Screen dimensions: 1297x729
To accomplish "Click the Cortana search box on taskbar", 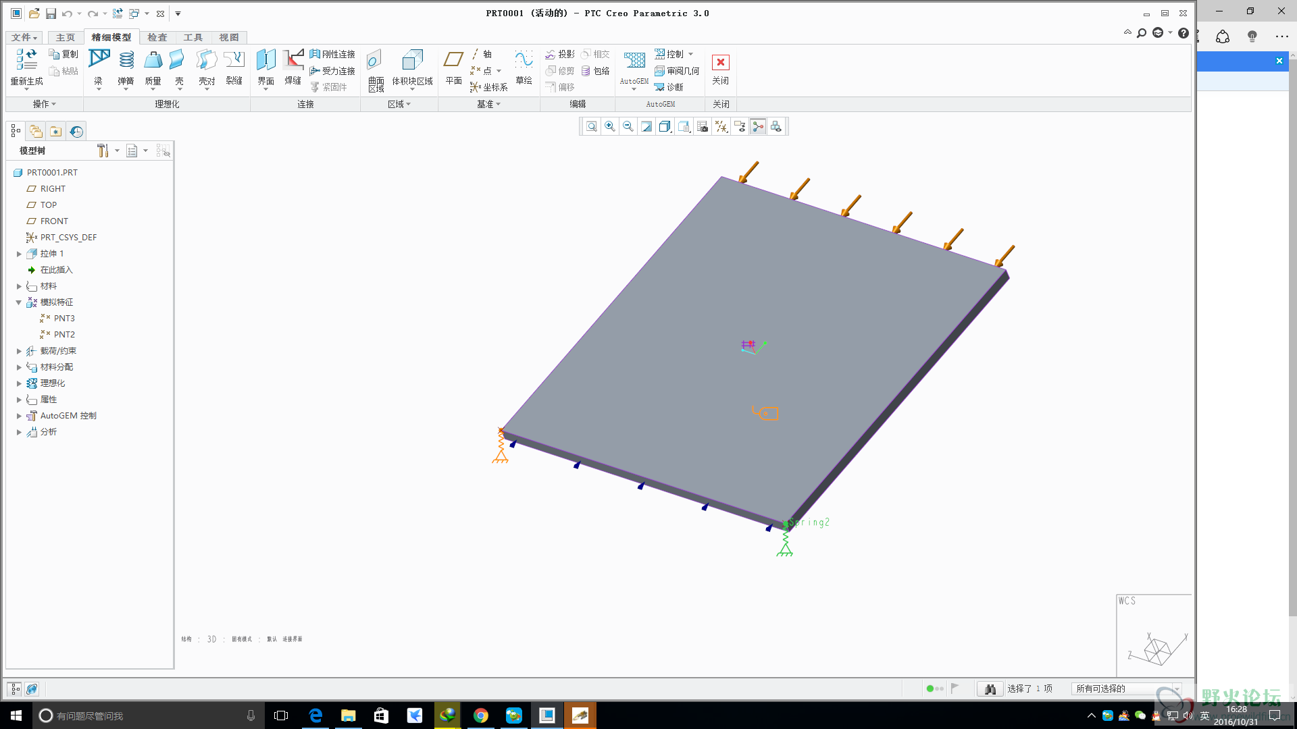I will click(x=148, y=715).
